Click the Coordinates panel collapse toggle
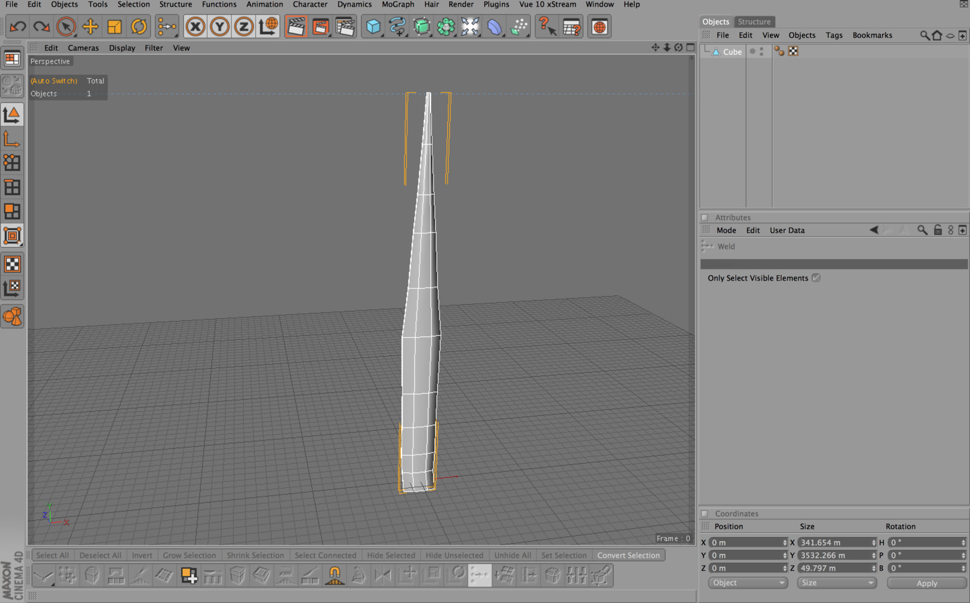 [x=704, y=513]
